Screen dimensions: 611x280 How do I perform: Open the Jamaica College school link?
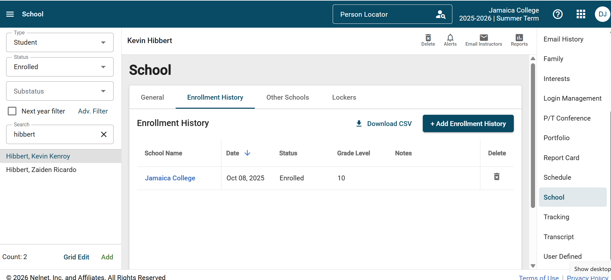pyautogui.click(x=170, y=178)
